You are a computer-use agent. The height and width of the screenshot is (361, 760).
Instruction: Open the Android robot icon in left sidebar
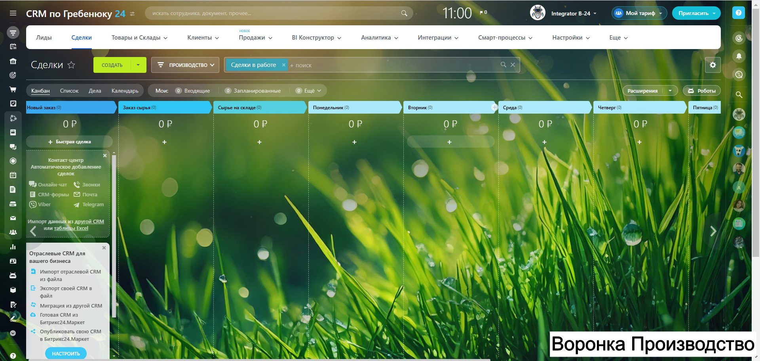coord(13,275)
